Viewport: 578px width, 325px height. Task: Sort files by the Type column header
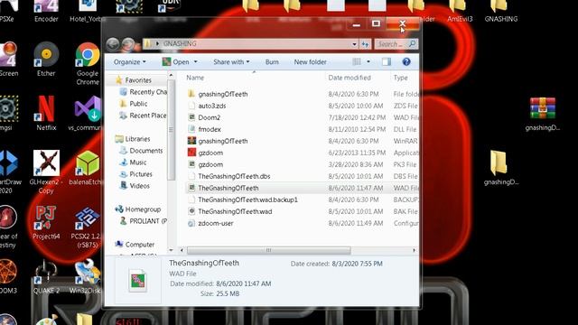click(x=400, y=78)
